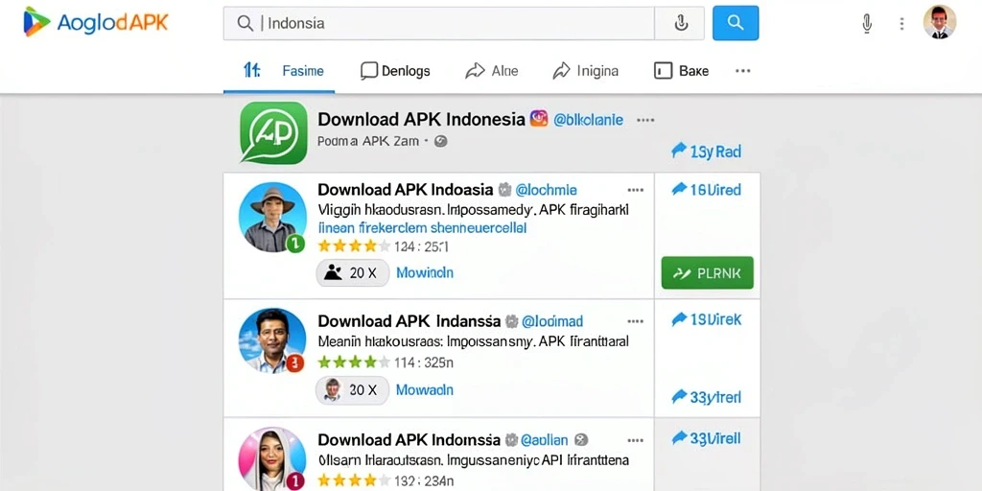The image size is (982, 491).
Task: Click the '33Uirell' share link
Action: [706, 437]
